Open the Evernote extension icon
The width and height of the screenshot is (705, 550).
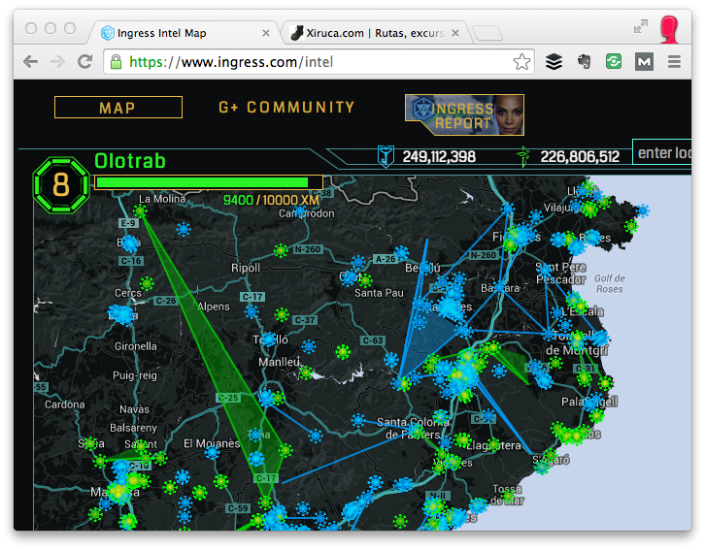pos(584,62)
